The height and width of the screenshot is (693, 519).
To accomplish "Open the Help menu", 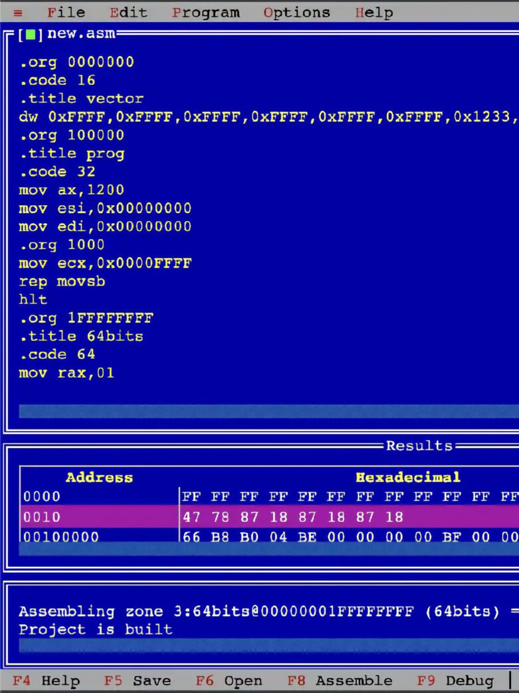I will tap(373, 13).
